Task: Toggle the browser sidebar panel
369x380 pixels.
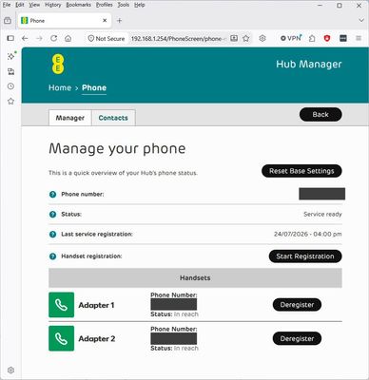Action: [10, 38]
